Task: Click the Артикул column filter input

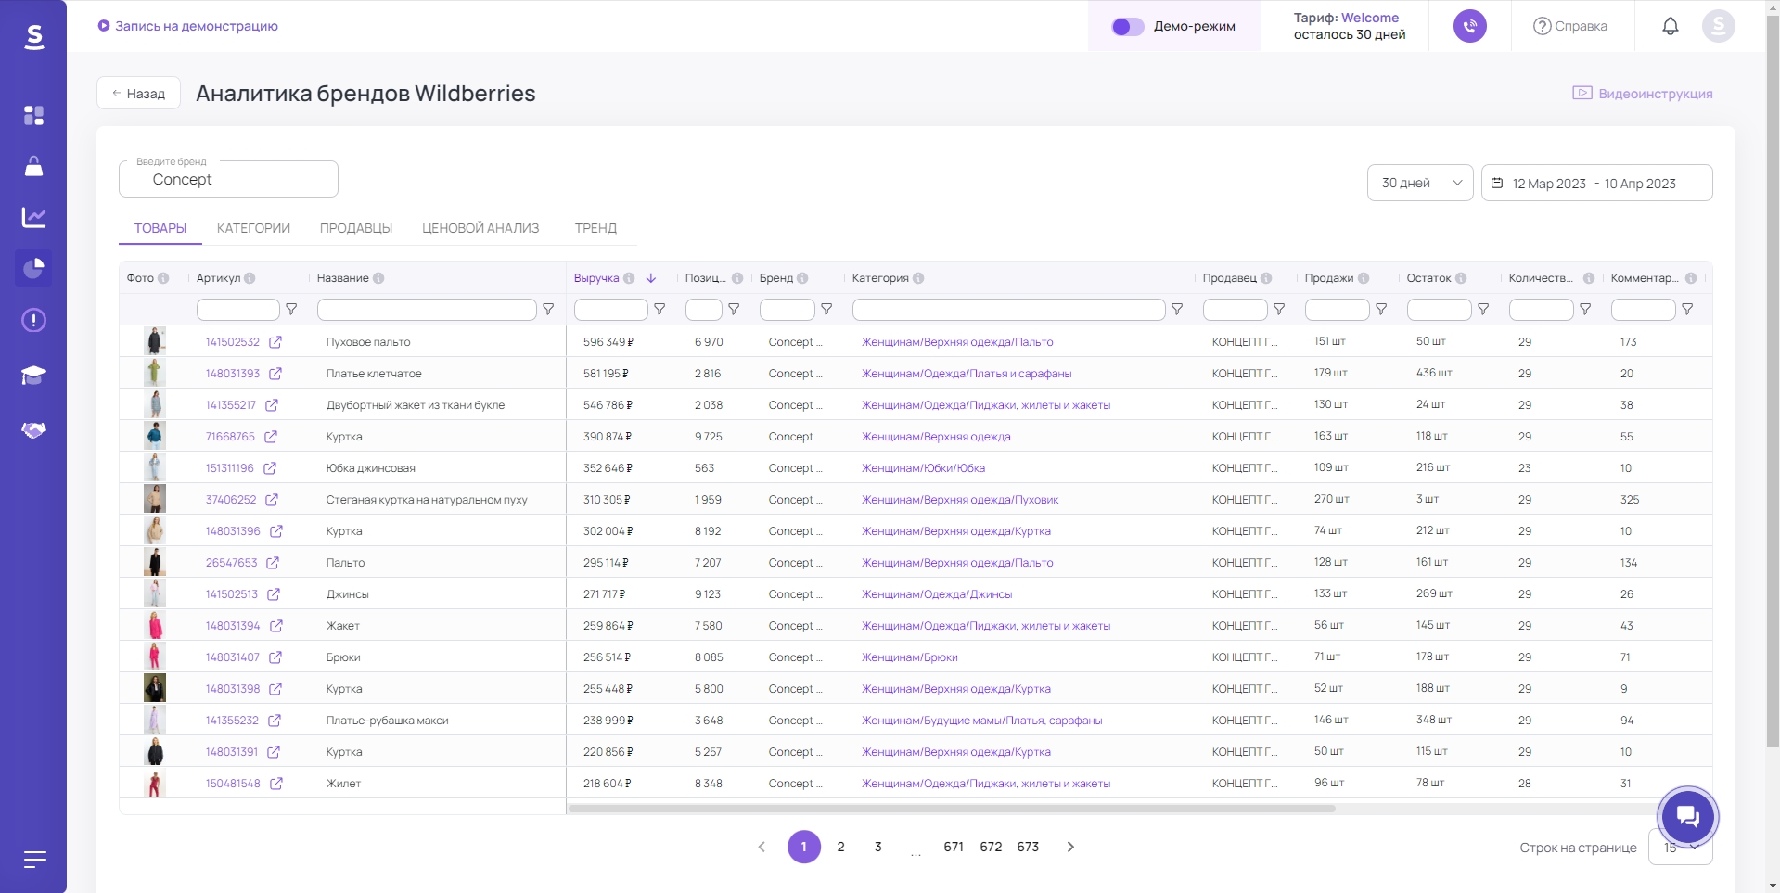Action: click(x=238, y=310)
